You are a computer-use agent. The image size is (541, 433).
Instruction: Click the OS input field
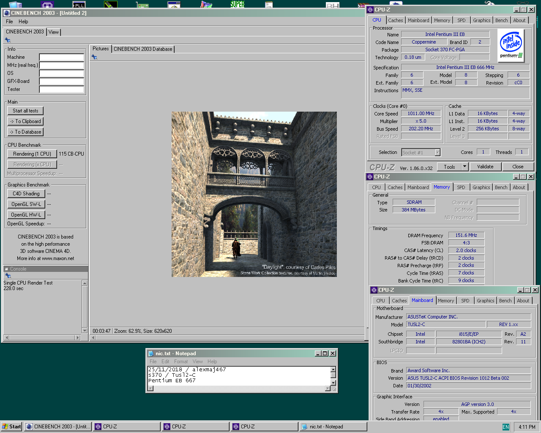(62, 73)
